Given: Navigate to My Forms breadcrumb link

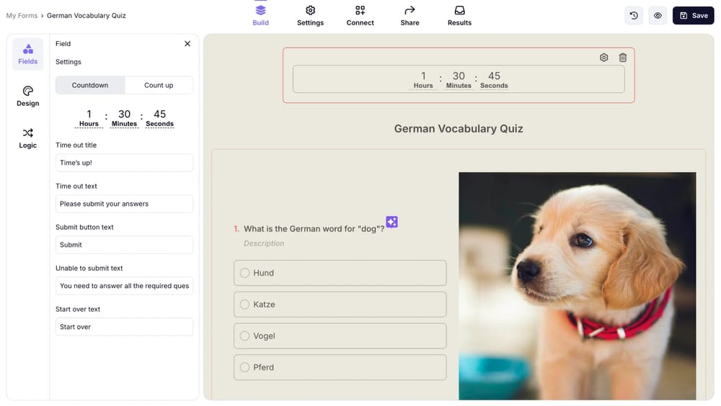Looking at the screenshot, I should click(22, 15).
